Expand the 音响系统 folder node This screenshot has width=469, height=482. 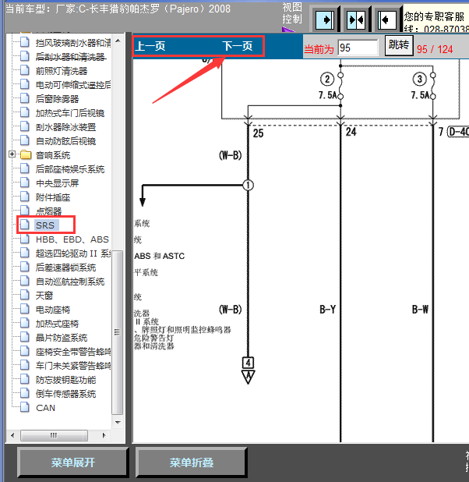pyautogui.click(x=12, y=154)
